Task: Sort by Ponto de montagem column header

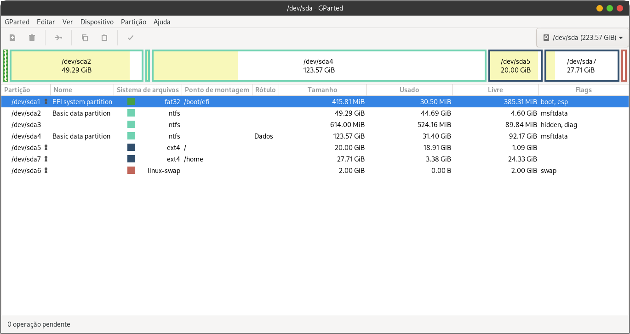Action: click(x=217, y=90)
